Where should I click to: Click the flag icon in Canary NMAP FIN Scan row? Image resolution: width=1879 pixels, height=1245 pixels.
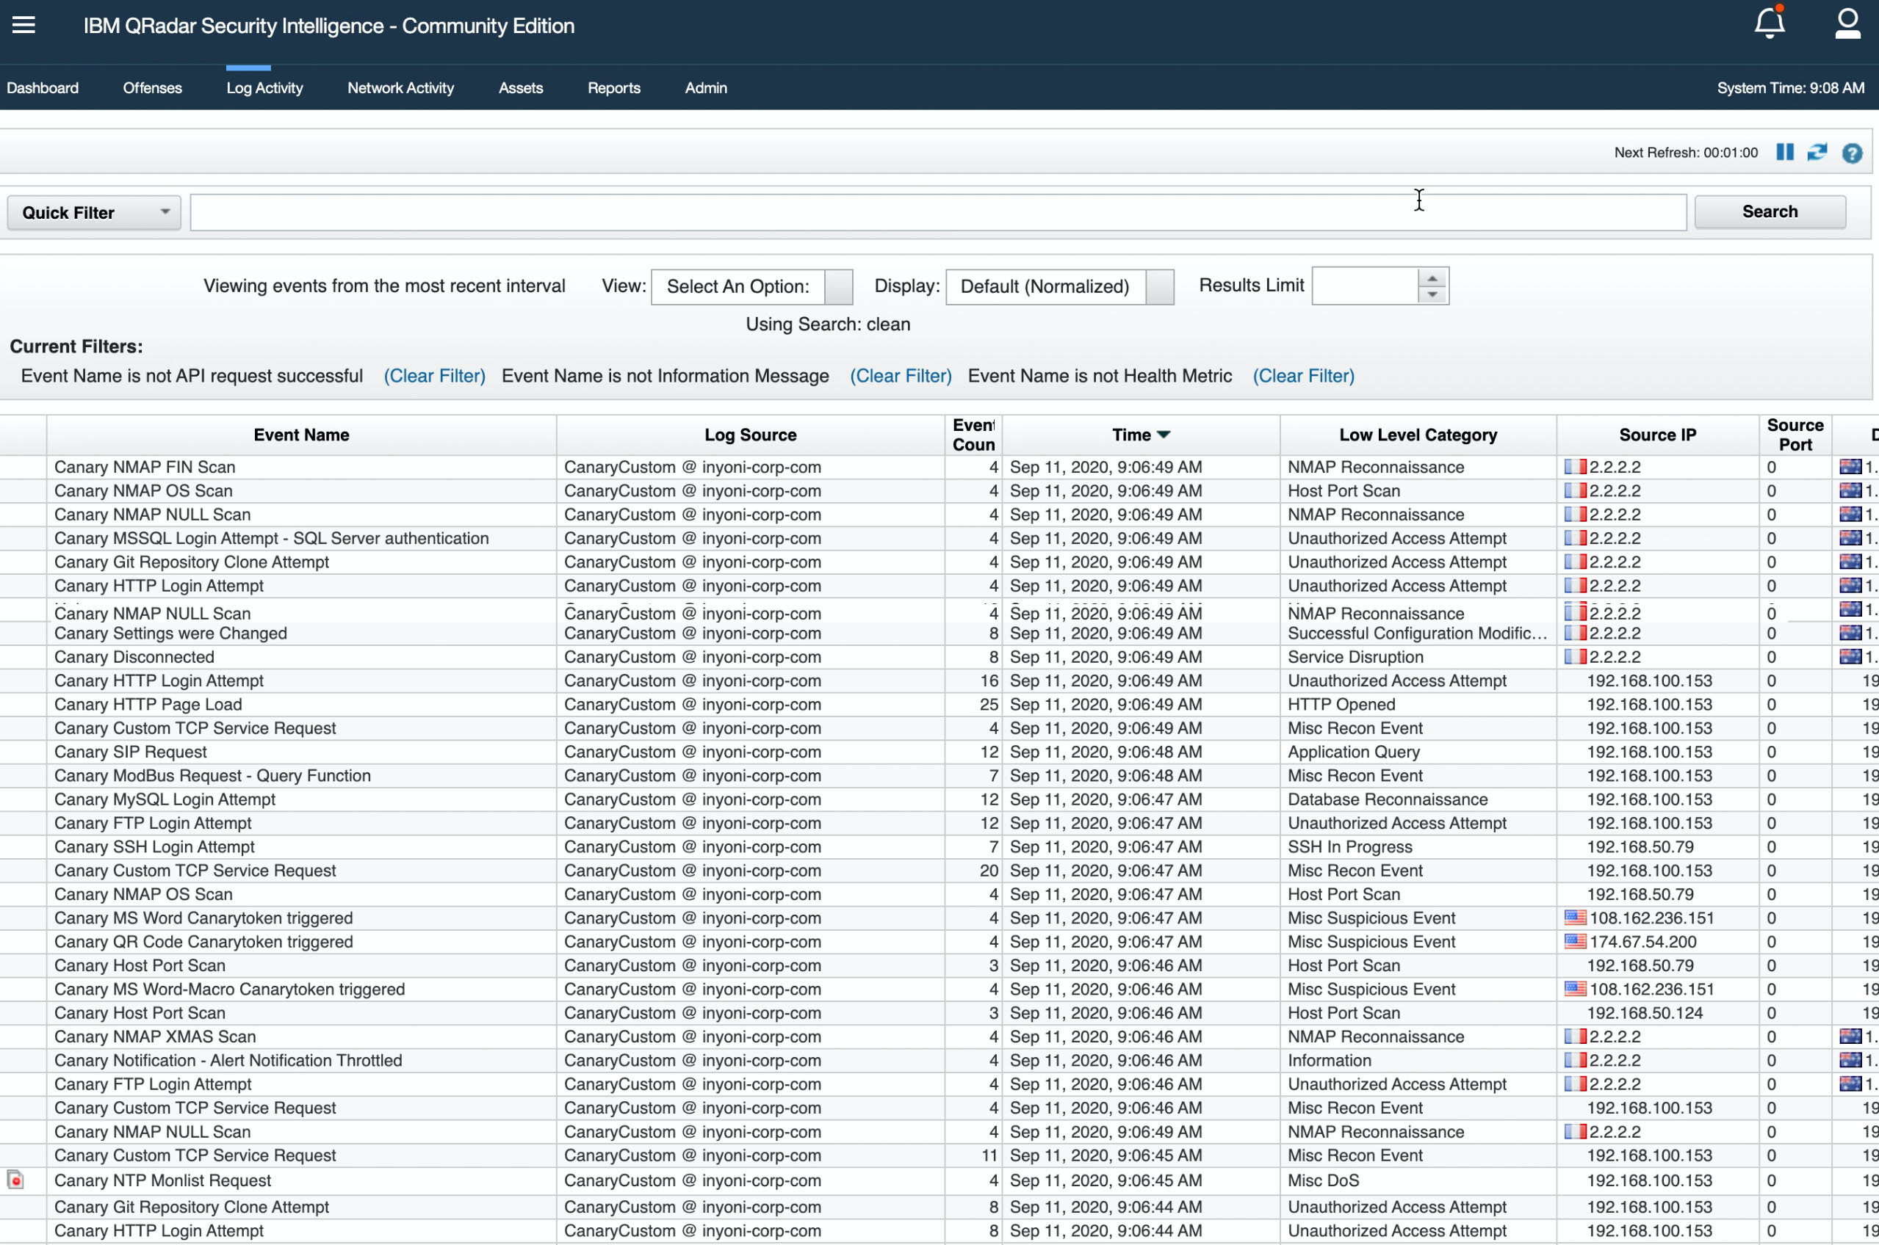1575,467
